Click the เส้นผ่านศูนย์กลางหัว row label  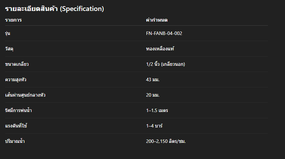click(x=25, y=95)
